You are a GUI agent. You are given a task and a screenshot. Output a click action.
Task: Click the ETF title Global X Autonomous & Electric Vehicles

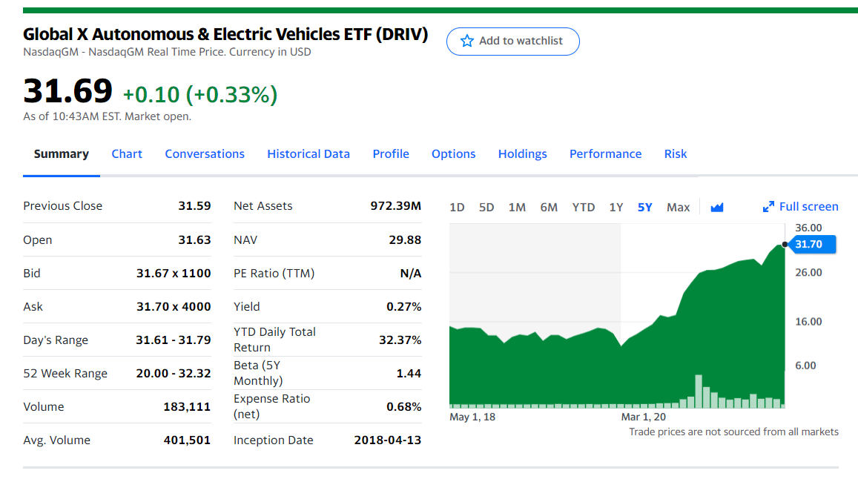pos(225,35)
